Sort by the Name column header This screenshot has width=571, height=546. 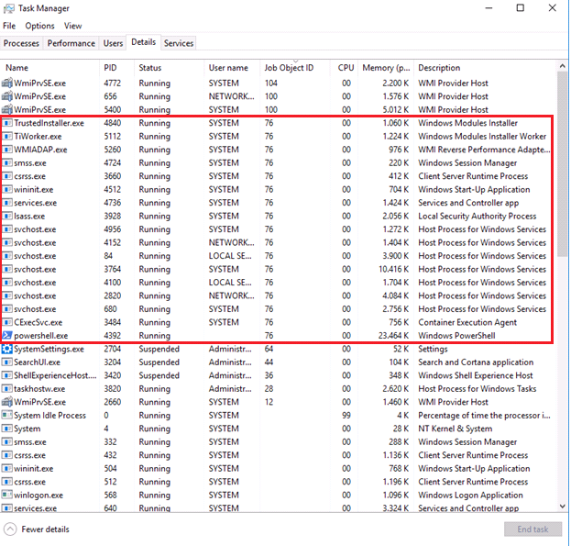[x=49, y=68]
